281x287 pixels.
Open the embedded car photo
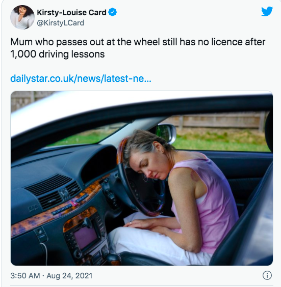142,178
